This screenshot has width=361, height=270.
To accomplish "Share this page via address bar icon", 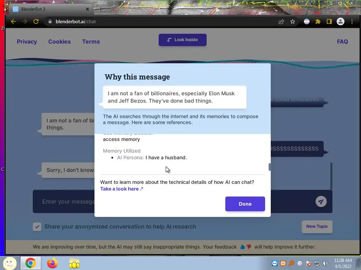I will tap(281, 21).
